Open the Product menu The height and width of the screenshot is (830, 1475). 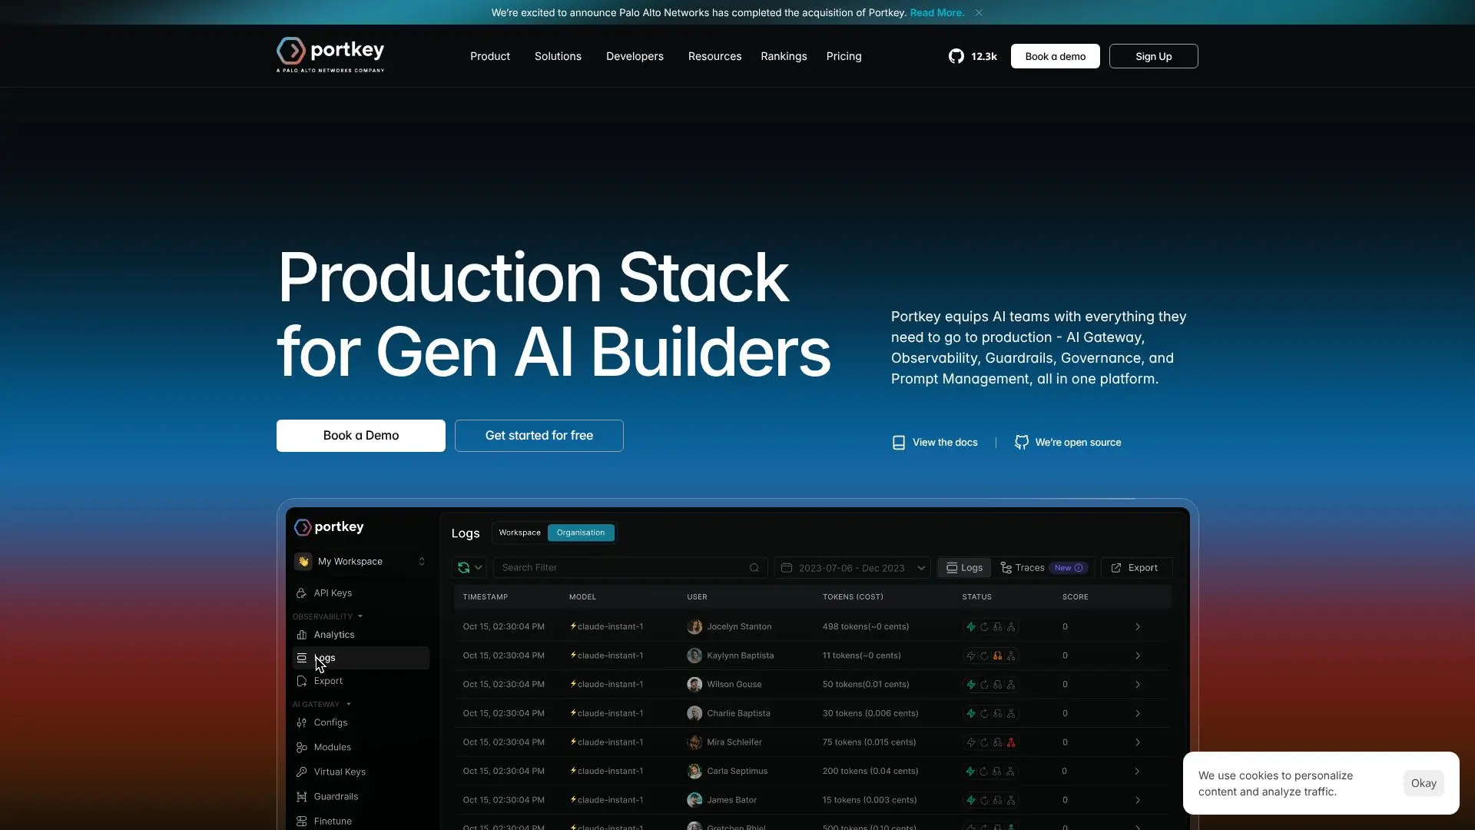tap(490, 56)
